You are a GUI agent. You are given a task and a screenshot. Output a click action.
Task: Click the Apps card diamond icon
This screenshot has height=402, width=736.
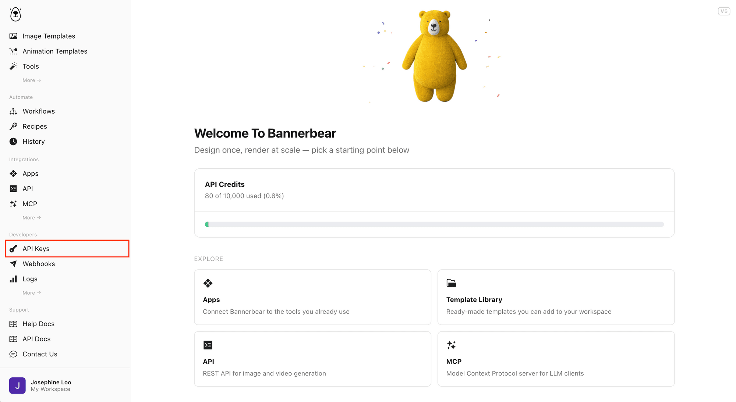208,283
